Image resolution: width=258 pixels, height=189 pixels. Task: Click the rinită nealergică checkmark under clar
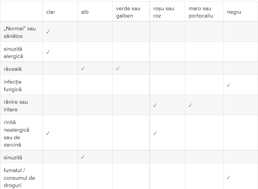point(48,133)
